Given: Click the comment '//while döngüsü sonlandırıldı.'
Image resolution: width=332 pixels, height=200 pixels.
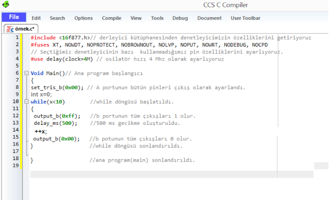Looking at the screenshot, I should point(136,146).
